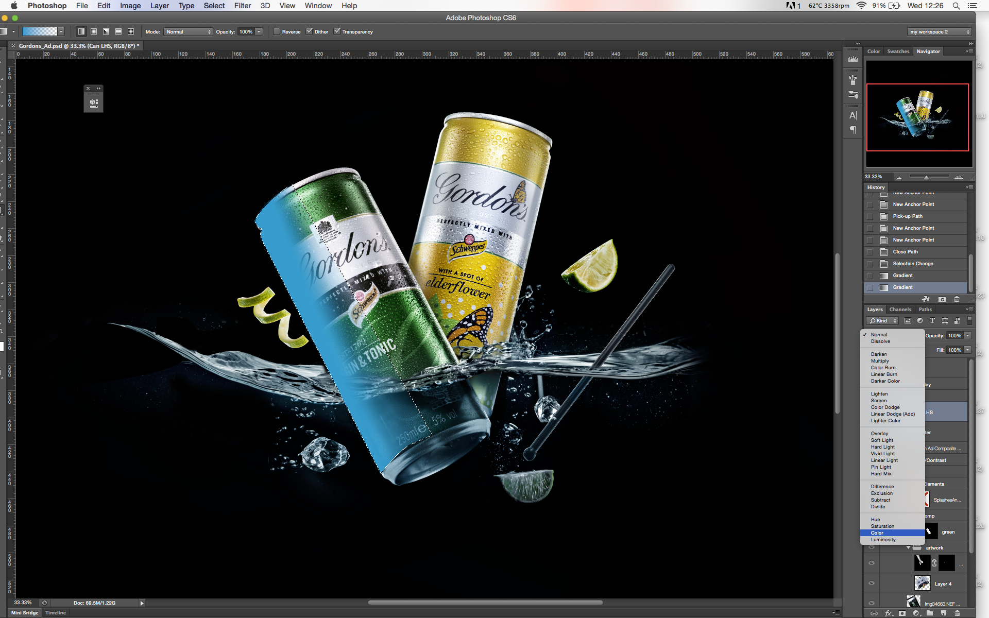Enable the Reverse gradient checkbox
The image size is (989, 618).
(x=277, y=31)
